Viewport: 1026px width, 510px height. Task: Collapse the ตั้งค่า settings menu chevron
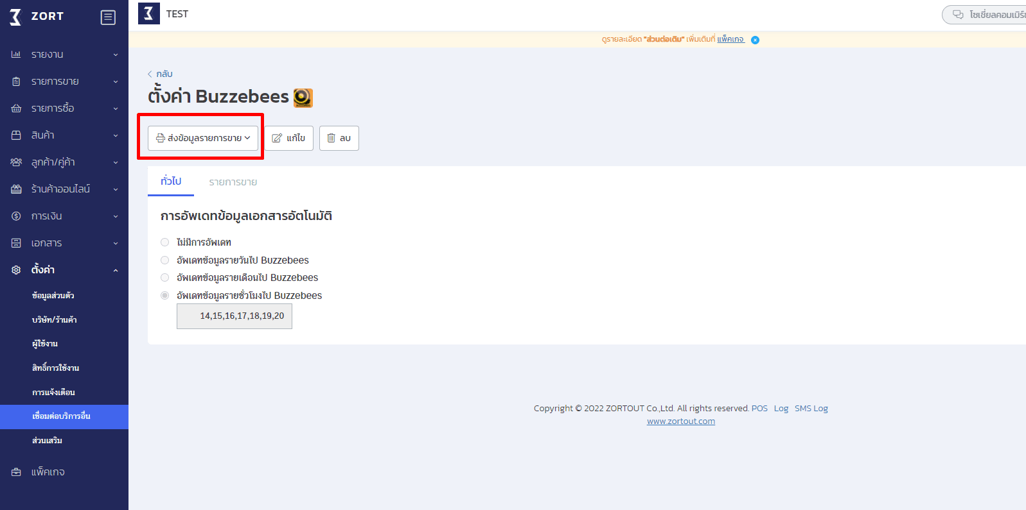tap(116, 271)
